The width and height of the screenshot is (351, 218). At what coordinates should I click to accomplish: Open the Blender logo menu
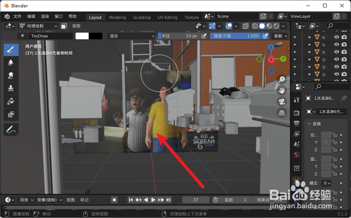click(7, 16)
